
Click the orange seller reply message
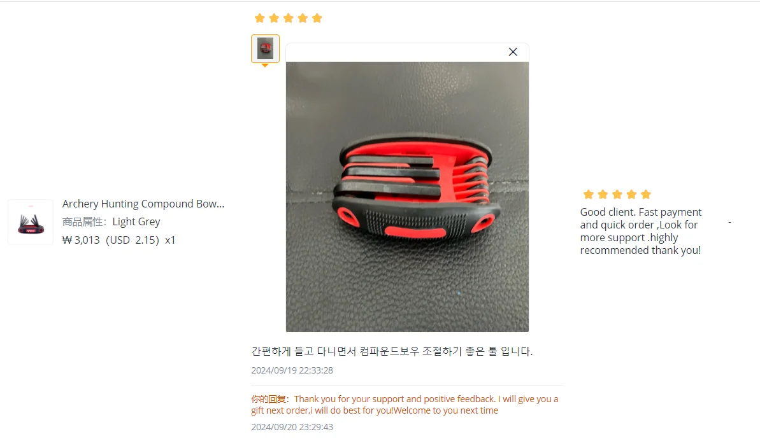405,405
